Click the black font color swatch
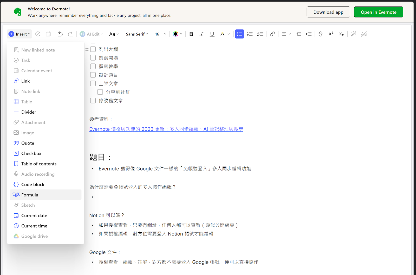The height and width of the screenshot is (275, 416). 175,34
